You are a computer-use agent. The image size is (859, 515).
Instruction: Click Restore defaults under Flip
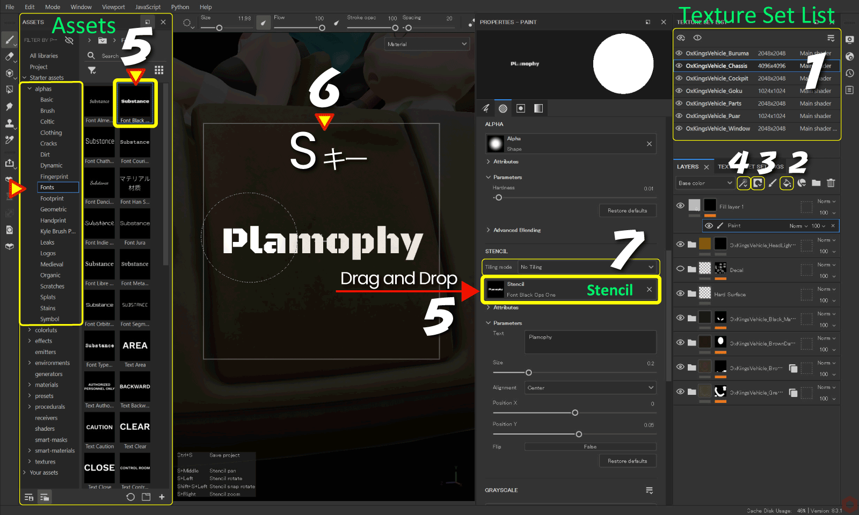point(627,461)
